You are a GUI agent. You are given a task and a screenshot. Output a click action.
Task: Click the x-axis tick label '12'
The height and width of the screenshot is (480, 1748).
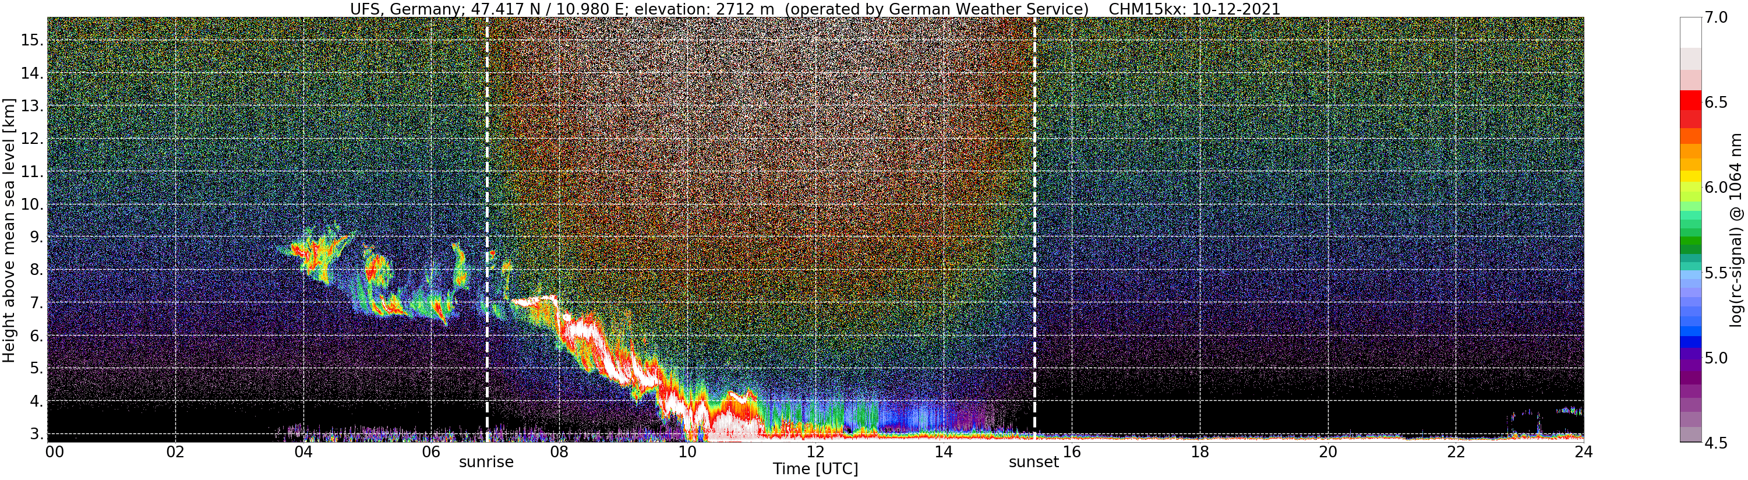(815, 451)
